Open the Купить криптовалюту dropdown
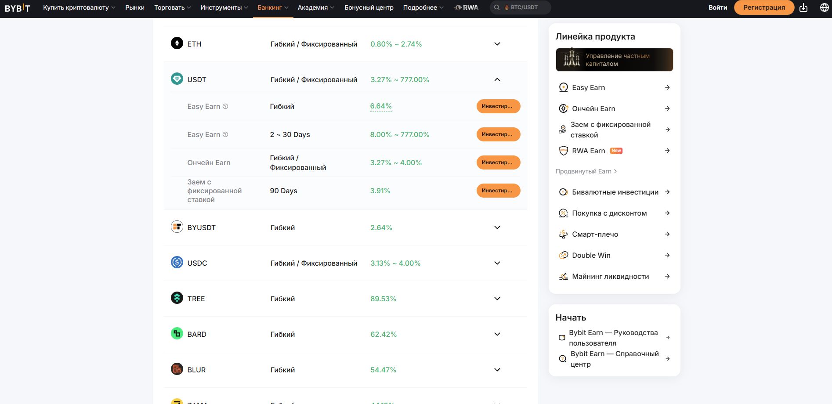The image size is (832, 404). click(79, 7)
